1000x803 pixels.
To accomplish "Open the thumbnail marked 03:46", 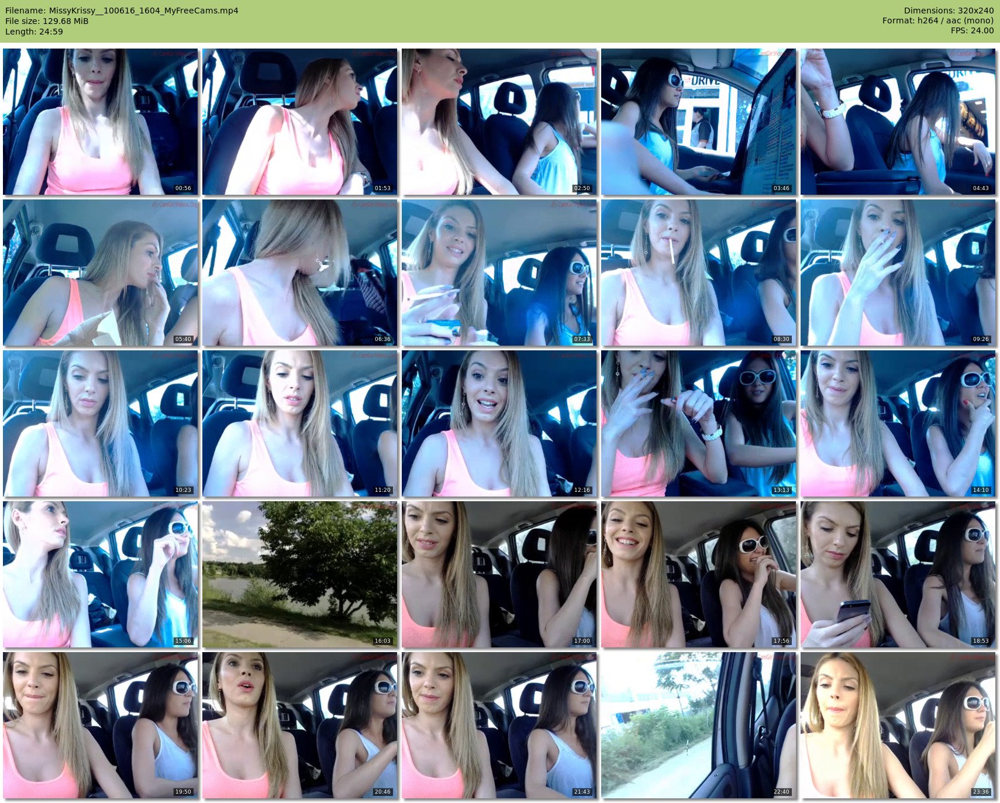I will pyautogui.click(x=698, y=122).
